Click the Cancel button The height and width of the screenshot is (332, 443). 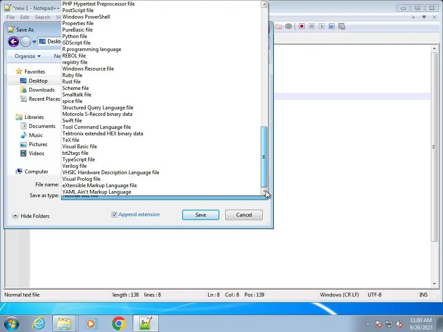(244, 215)
